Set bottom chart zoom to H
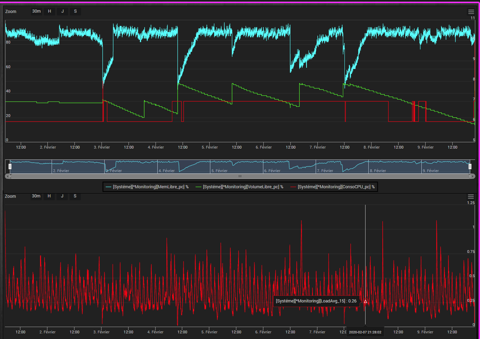 pyautogui.click(x=49, y=196)
